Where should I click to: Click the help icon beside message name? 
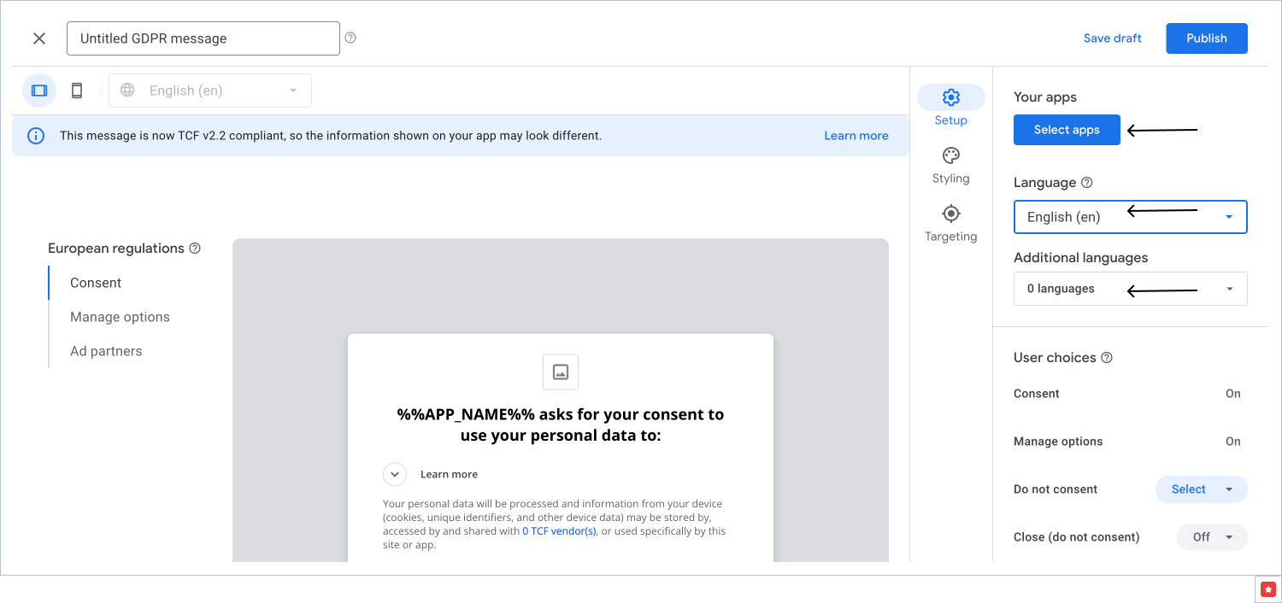point(350,38)
